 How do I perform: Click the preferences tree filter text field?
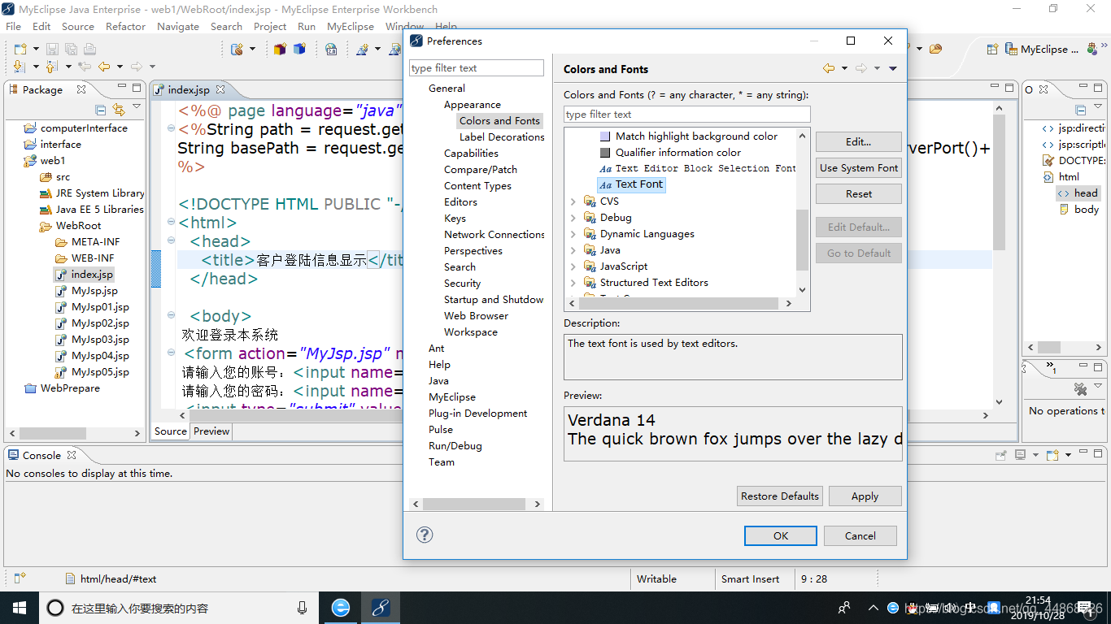(477, 68)
